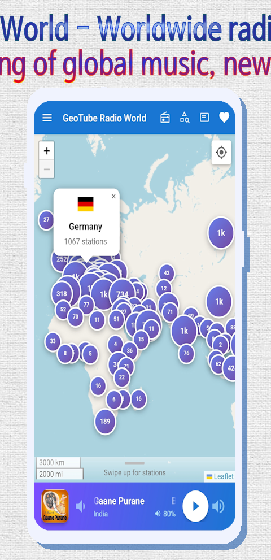
Task: Raise volume with the right speaker icon
Action: (218, 506)
